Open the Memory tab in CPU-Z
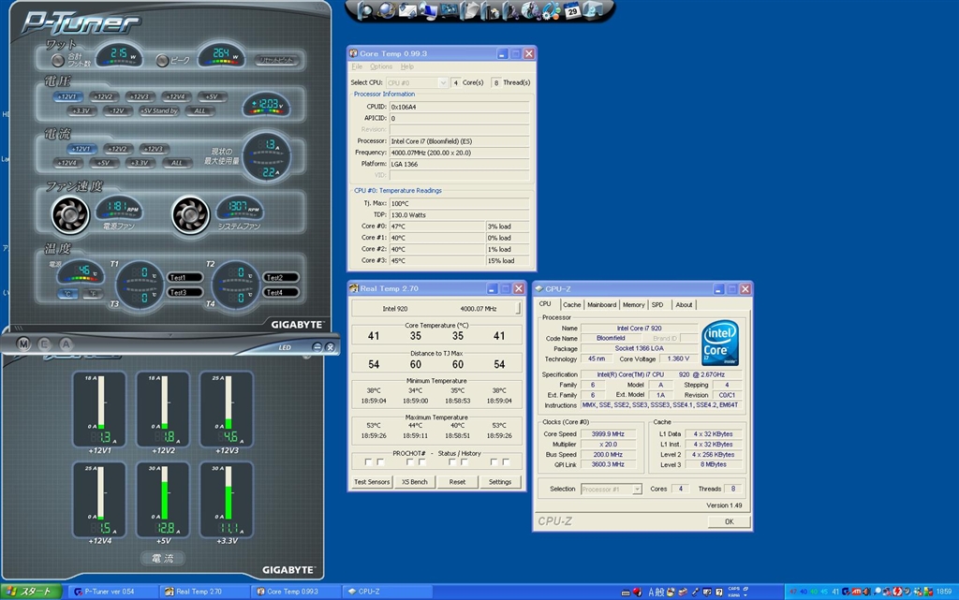This screenshot has height=600, width=959. (x=633, y=304)
